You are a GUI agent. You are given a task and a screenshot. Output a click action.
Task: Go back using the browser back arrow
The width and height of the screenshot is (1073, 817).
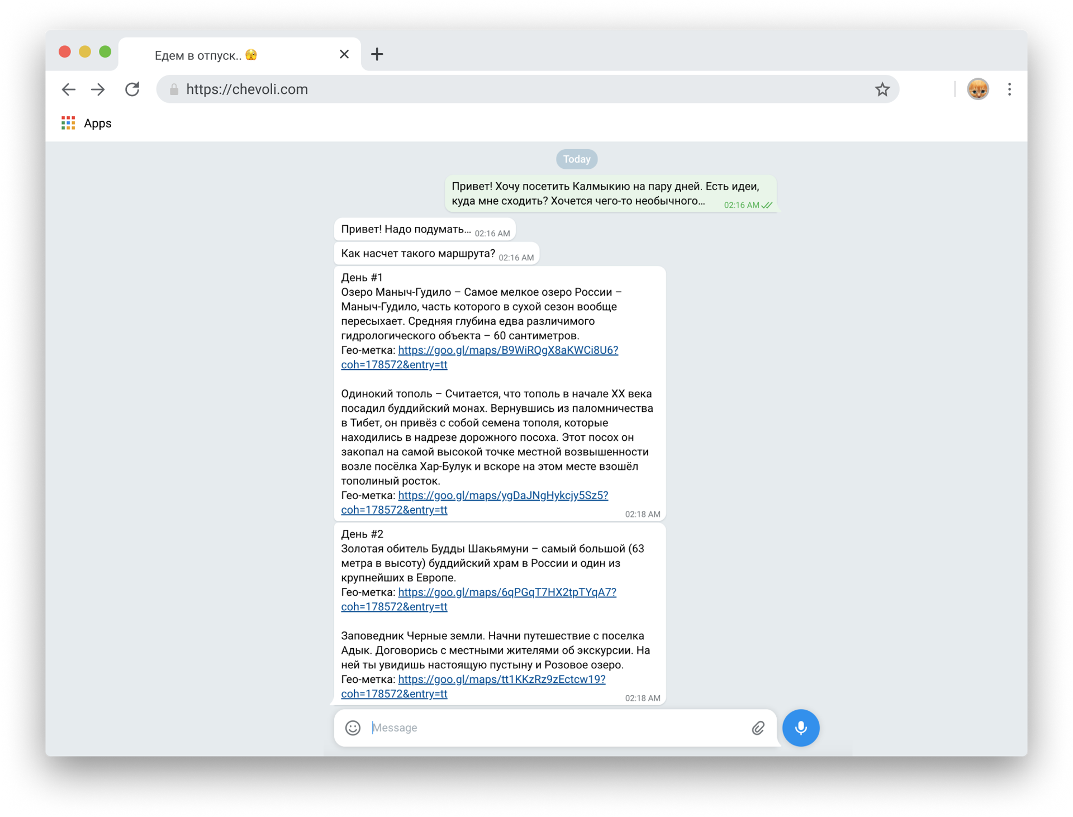pos(68,89)
